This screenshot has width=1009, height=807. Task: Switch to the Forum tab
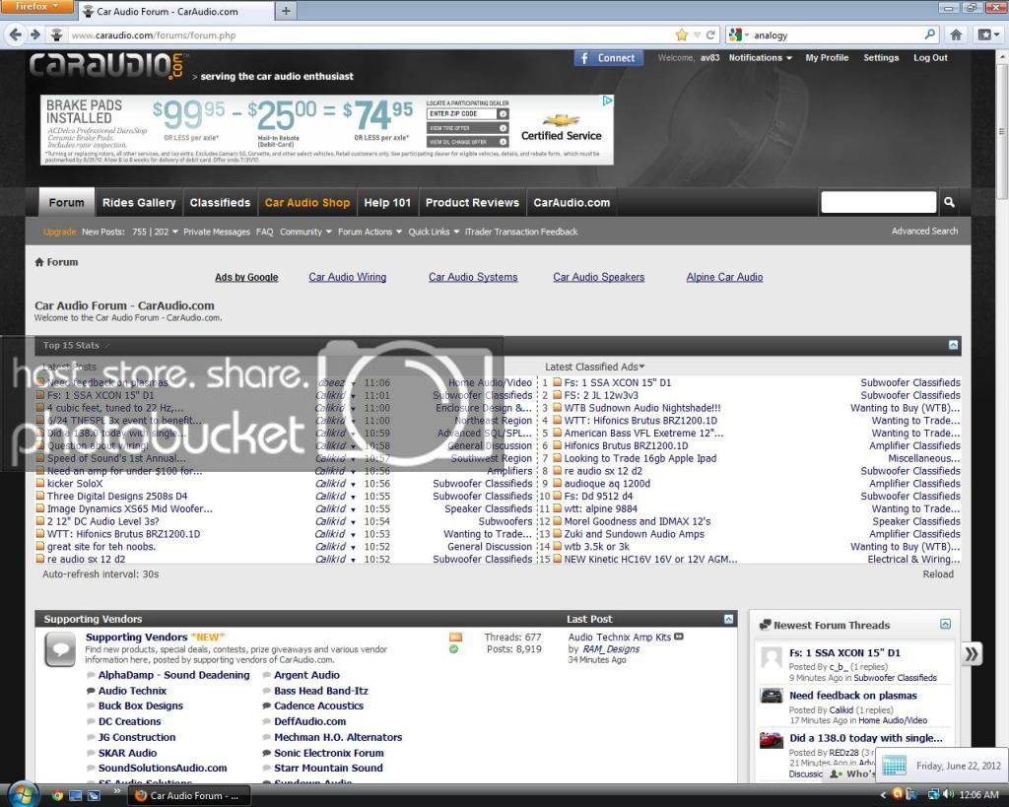click(x=66, y=202)
